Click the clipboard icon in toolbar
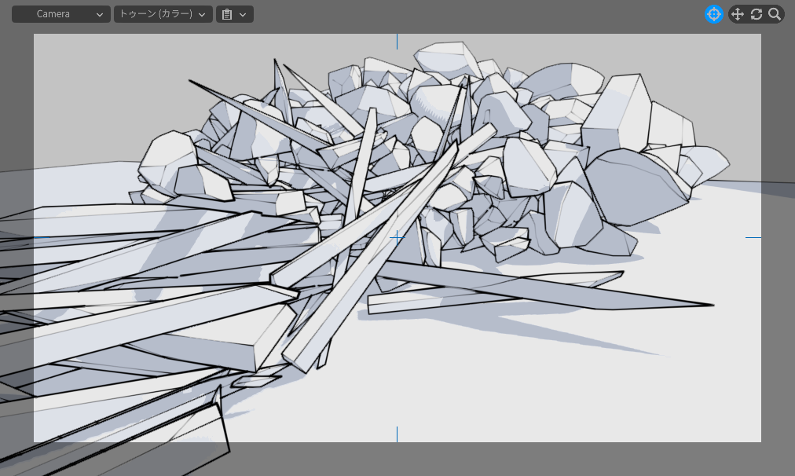The image size is (795, 476). [227, 14]
